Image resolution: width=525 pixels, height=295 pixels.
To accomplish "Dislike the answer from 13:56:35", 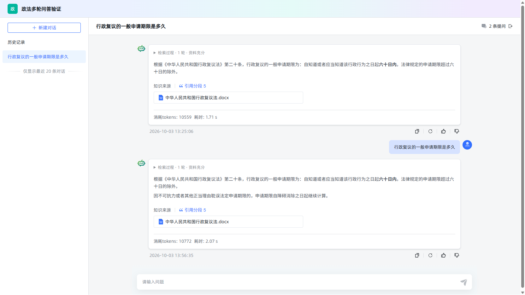I will click(457, 255).
